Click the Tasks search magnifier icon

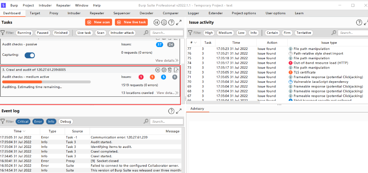(146, 33)
